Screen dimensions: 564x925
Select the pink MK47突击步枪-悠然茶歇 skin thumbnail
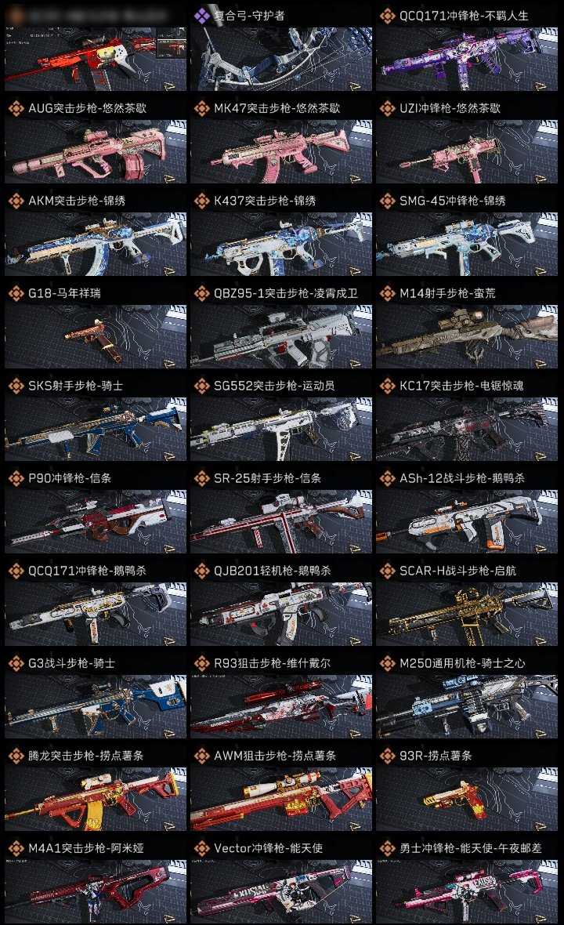click(281, 151)
